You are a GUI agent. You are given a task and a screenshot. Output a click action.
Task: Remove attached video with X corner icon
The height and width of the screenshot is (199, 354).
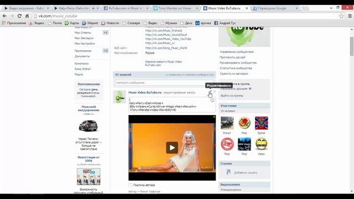(214, 117)
